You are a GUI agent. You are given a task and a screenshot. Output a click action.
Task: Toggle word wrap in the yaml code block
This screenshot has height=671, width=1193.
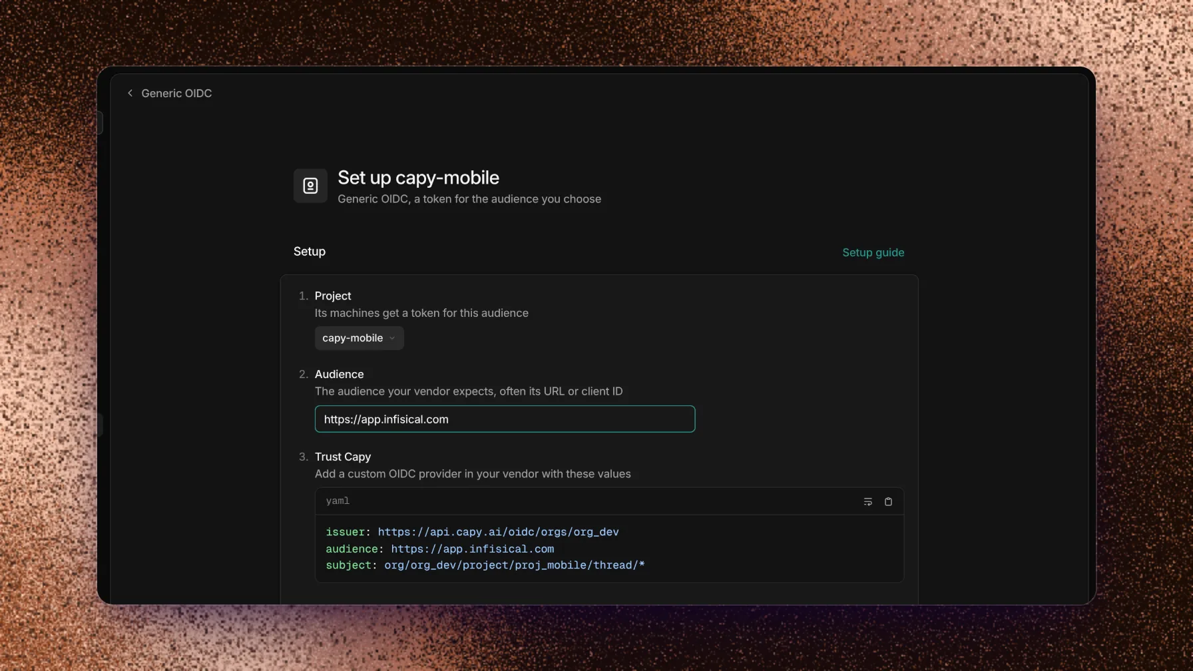[867, 502]
